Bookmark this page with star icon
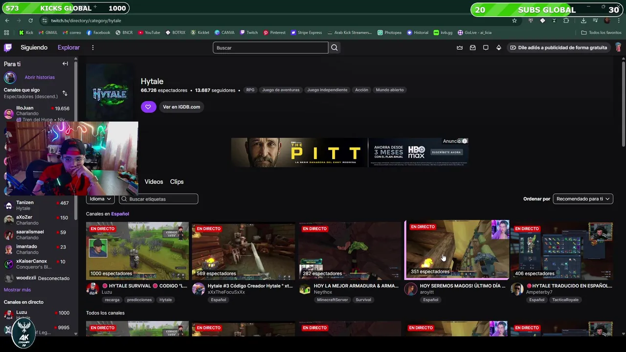This screenshot has width=626, height=352. (x=514, y=21)
